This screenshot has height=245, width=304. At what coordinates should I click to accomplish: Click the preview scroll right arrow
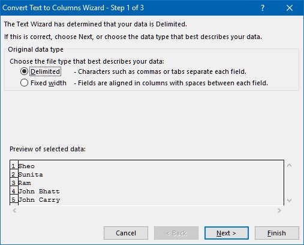[x=279, y=210]
